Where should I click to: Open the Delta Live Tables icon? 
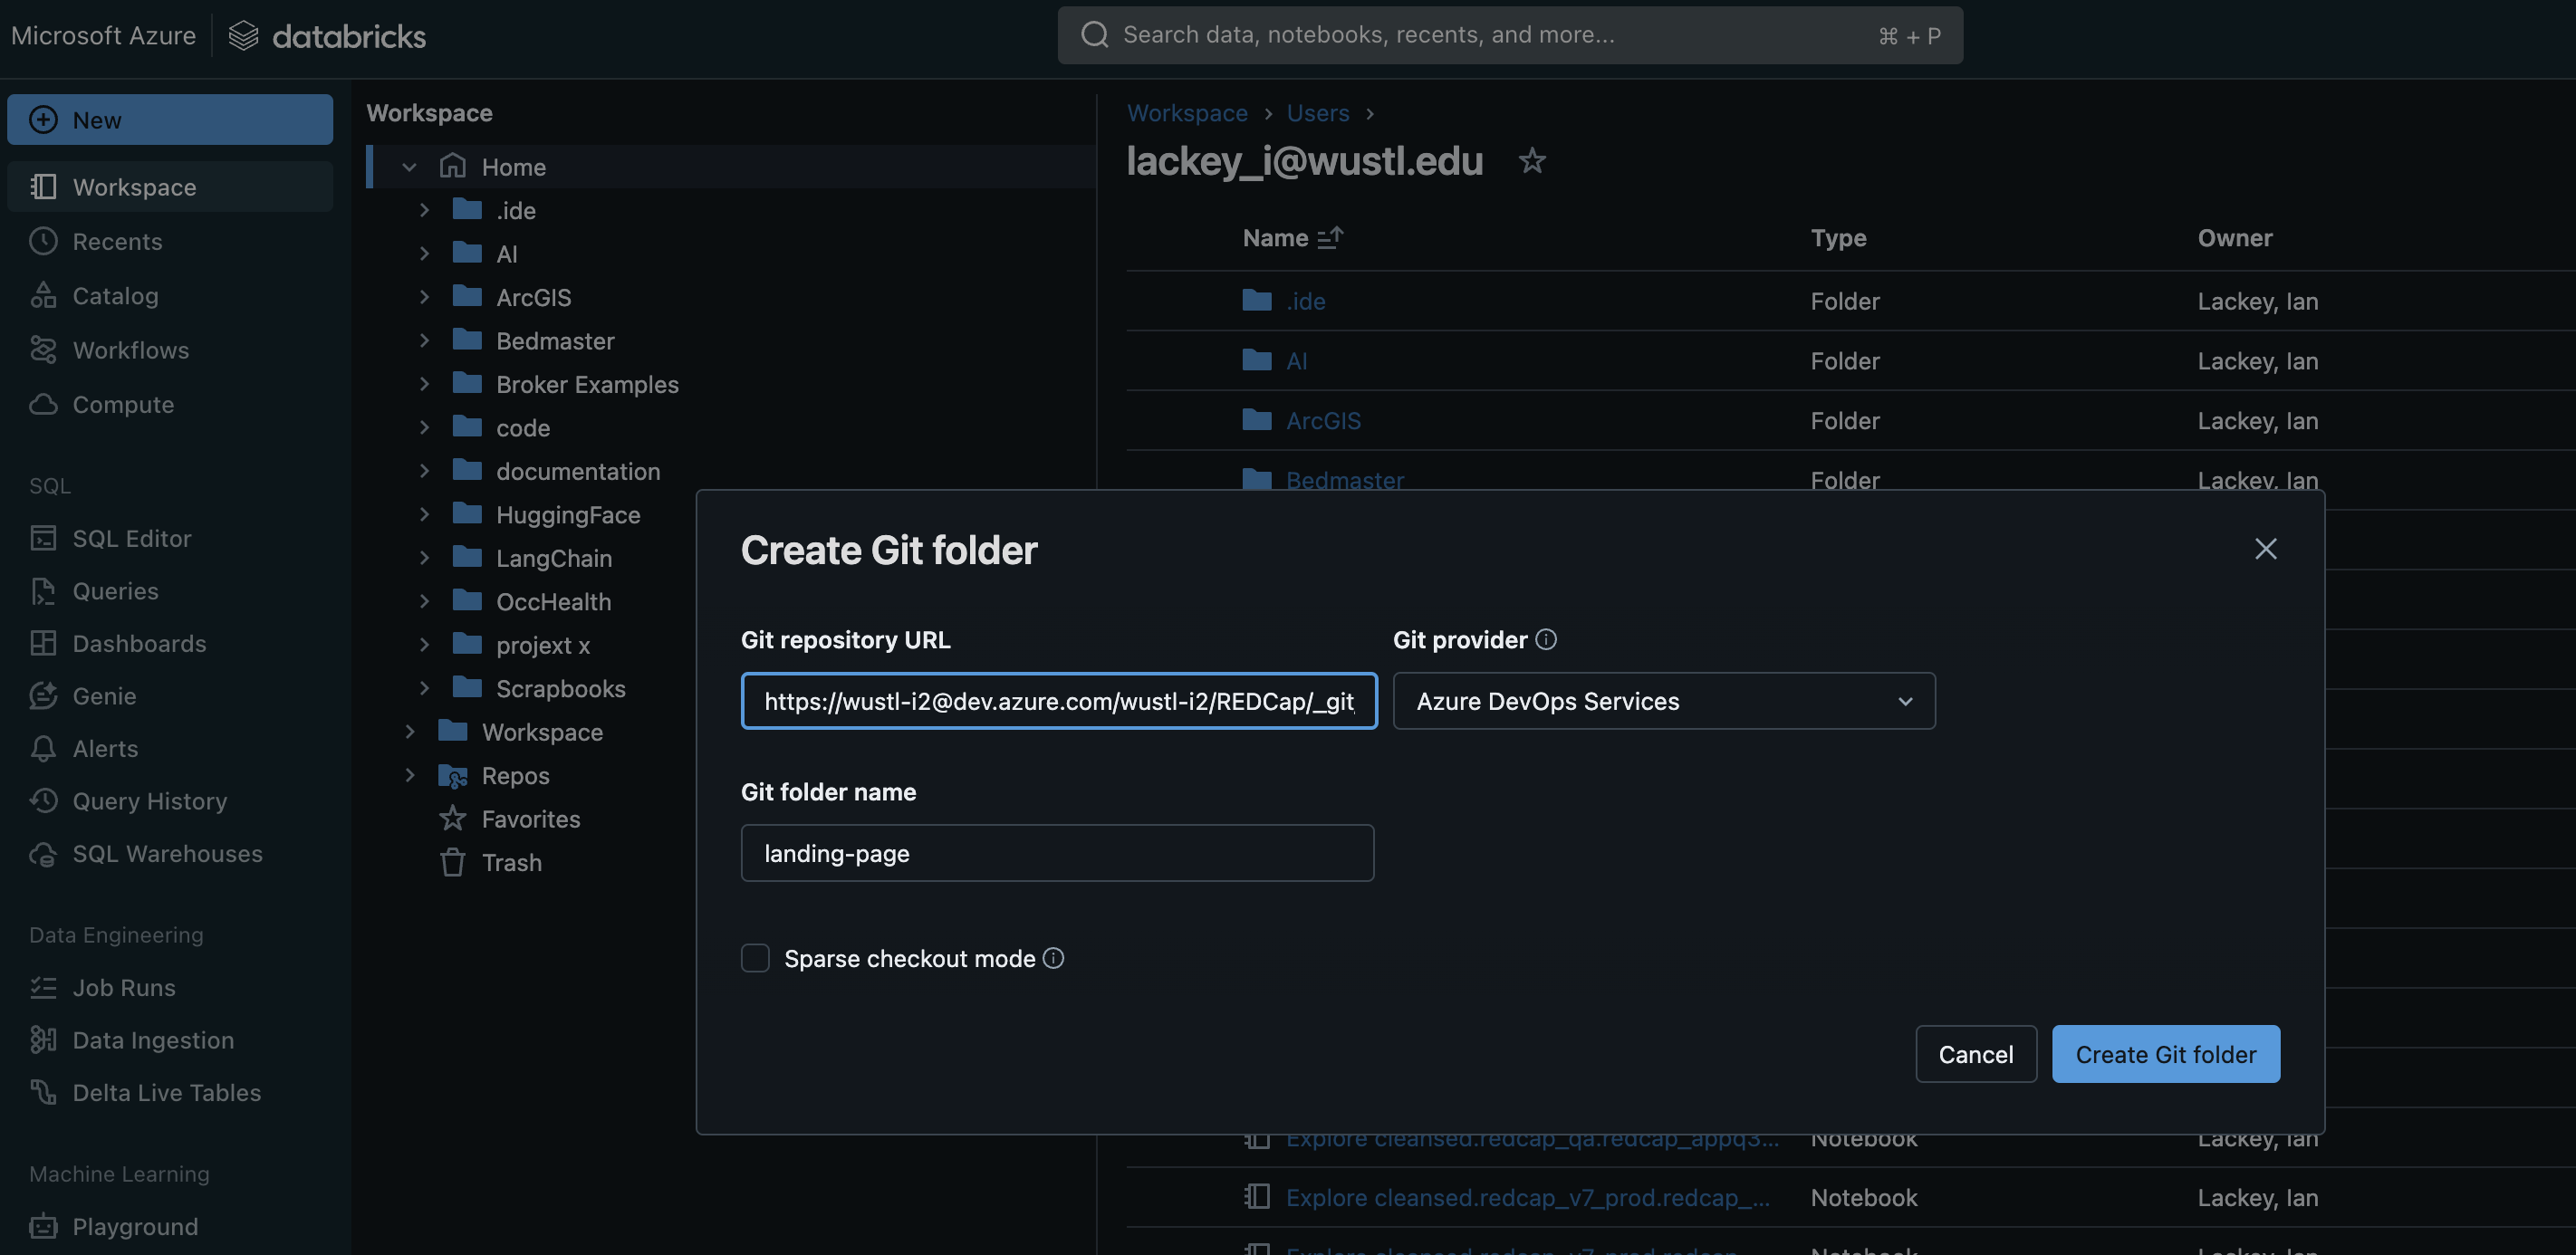pyautogui.click(x=43, y=1092)
